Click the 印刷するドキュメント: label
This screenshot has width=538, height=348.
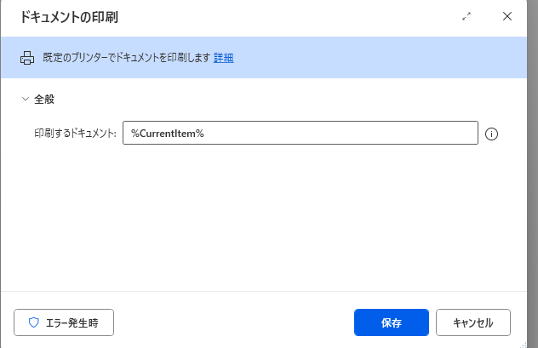tap(75, 133)
